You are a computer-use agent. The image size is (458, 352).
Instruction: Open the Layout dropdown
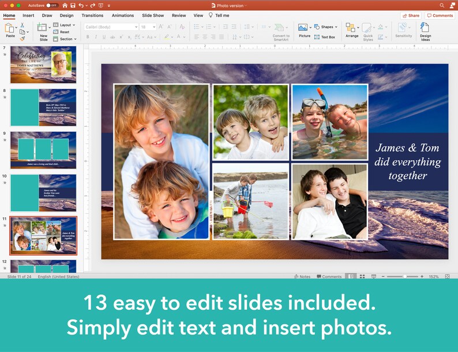[64, 25]
